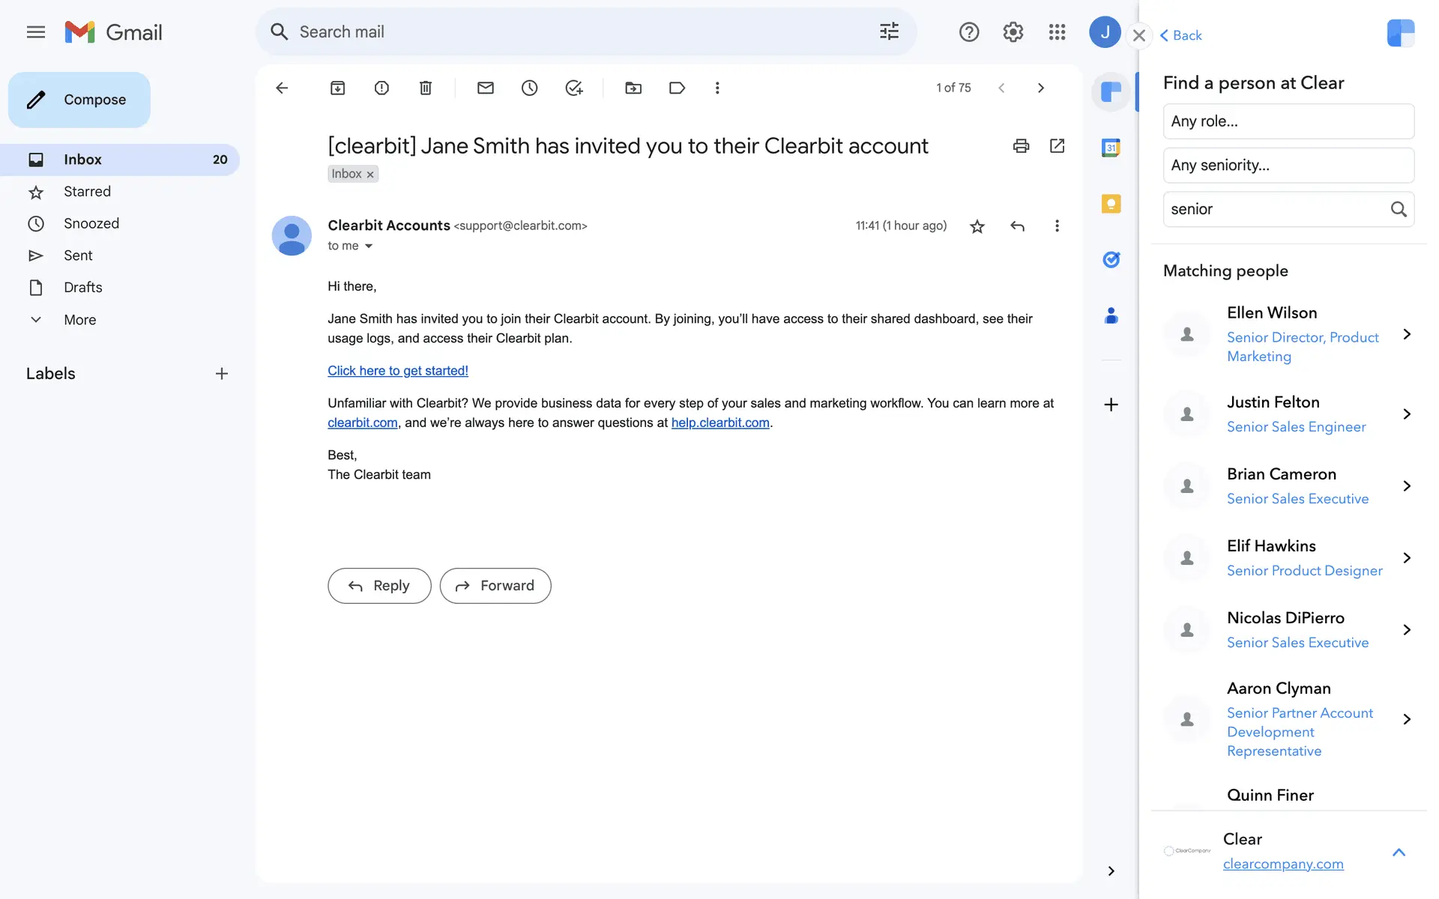Image resolution: width=1439 pixels, height=899 pixels.
Task: Open the Any role dropdown
Action: pos(1288,121)
